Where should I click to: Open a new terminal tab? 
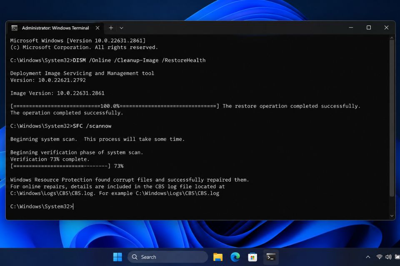(x=111, y=28)
